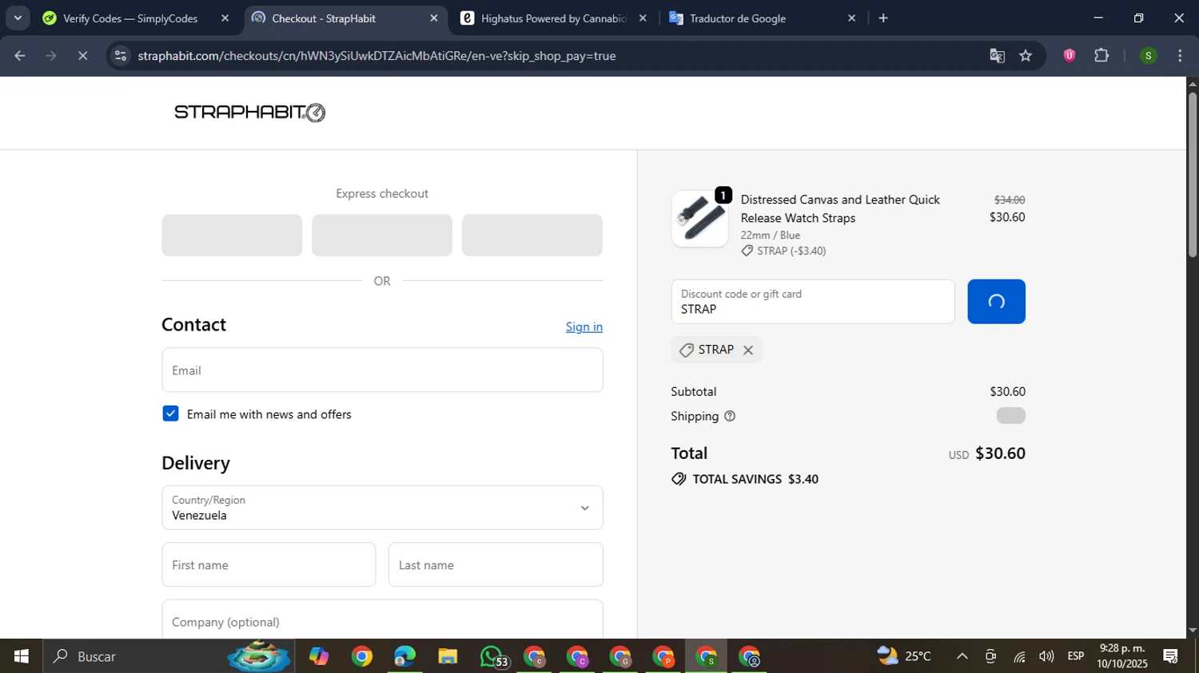Open the Chrome icon with G badge
The width and height of the screenshot is (1199, 673).
coord(621,656)
